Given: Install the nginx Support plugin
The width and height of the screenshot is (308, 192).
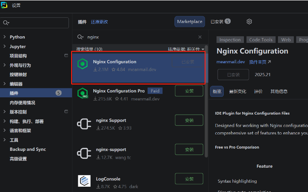Looking at the screenshot, I should [x=189, y=120].
